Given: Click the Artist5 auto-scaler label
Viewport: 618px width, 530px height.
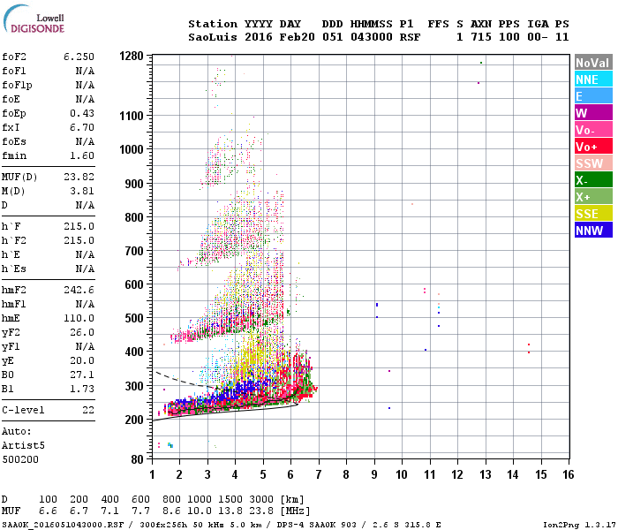Looking at the screenshot, I should [x=23, y=445].
